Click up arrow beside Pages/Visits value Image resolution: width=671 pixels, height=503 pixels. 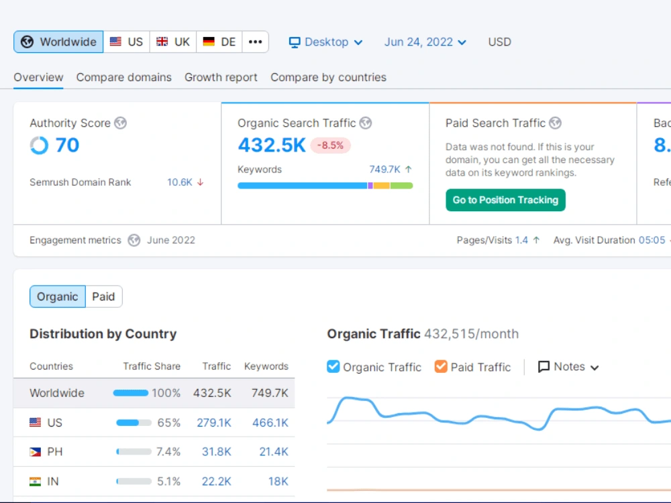[x=536, y=240]
